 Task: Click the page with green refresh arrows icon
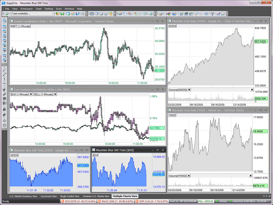(x=151, y=14)
